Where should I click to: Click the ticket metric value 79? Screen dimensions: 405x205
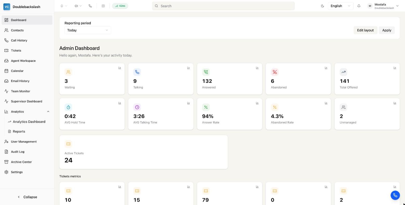point(205,200)
